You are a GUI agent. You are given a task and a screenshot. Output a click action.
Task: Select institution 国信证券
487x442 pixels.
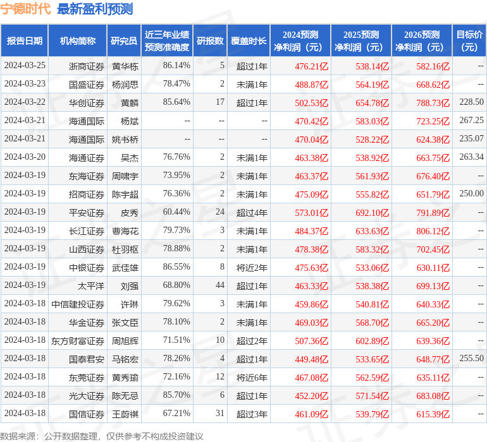[x=87, y=414]
